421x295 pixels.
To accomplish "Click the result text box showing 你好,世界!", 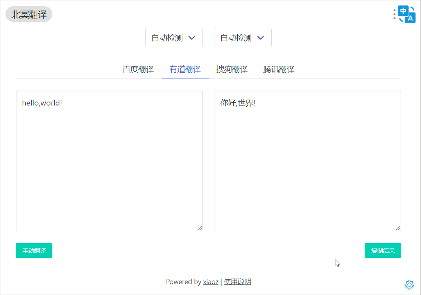I will pyautogui.click(x=308, y=161).
